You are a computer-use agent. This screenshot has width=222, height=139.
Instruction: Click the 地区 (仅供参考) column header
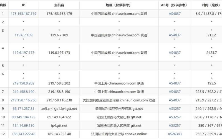(x=119, y=5)
